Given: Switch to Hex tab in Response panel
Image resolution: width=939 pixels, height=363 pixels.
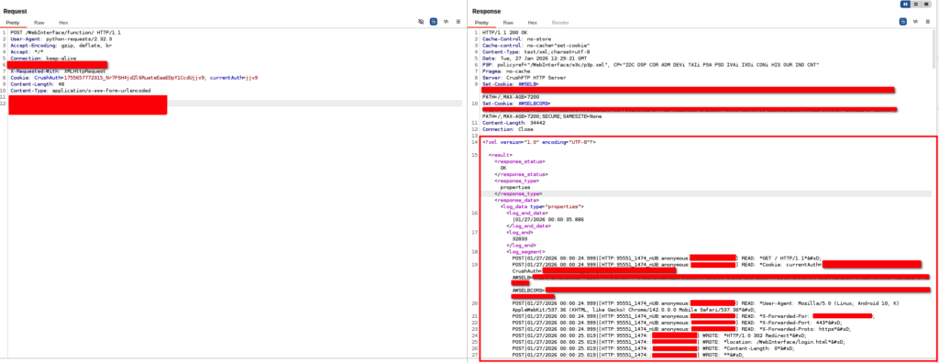Looking at the screenshot, I should click(532, 22).
